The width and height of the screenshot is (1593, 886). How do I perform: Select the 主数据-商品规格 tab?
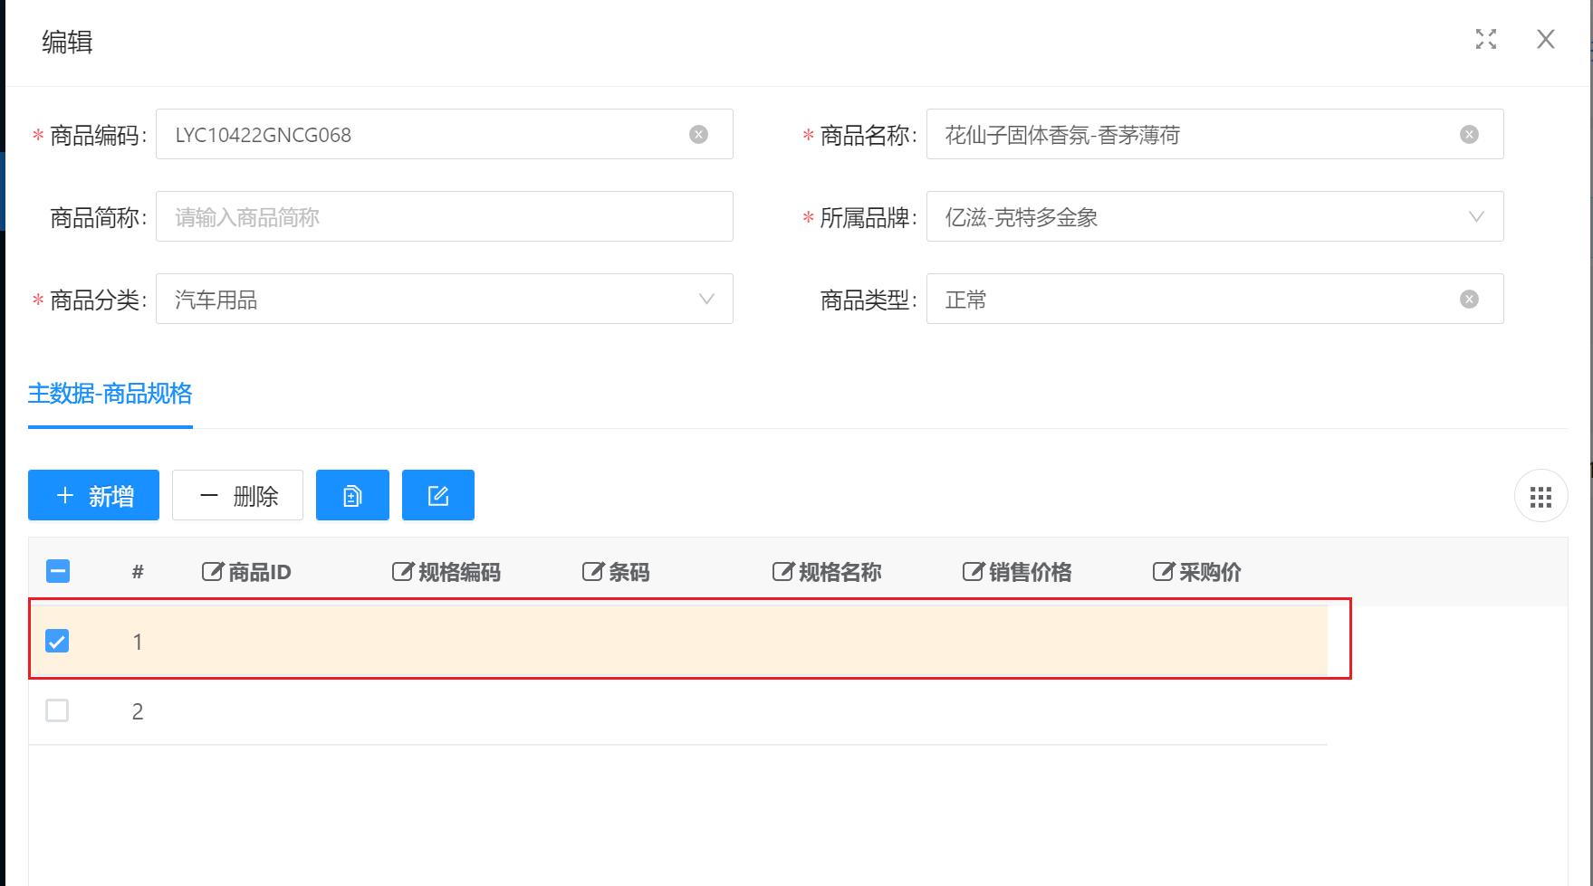pyautogui.click(x=110, y=394)
